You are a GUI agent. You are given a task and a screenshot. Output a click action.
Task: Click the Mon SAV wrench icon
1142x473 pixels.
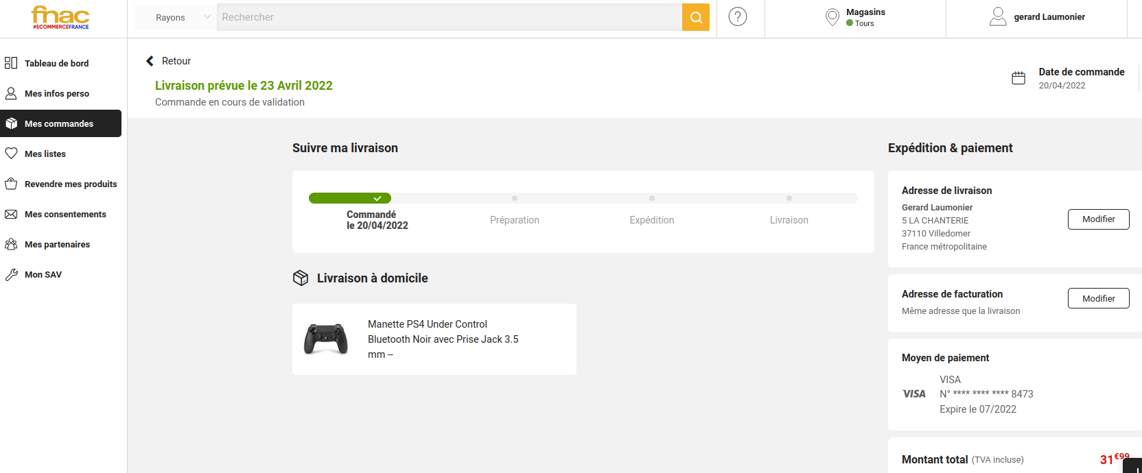11,275
